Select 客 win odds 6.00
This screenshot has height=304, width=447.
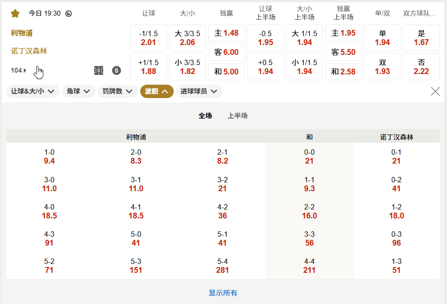(x=226, y=52)
